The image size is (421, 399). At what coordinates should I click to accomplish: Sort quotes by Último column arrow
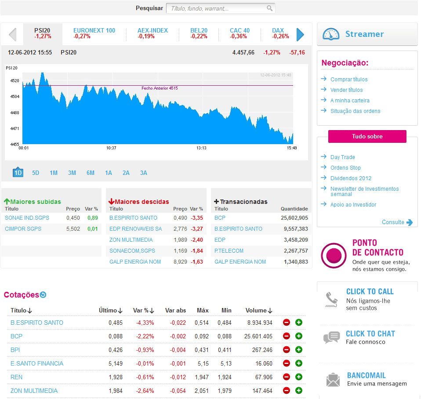click(120, 311)
